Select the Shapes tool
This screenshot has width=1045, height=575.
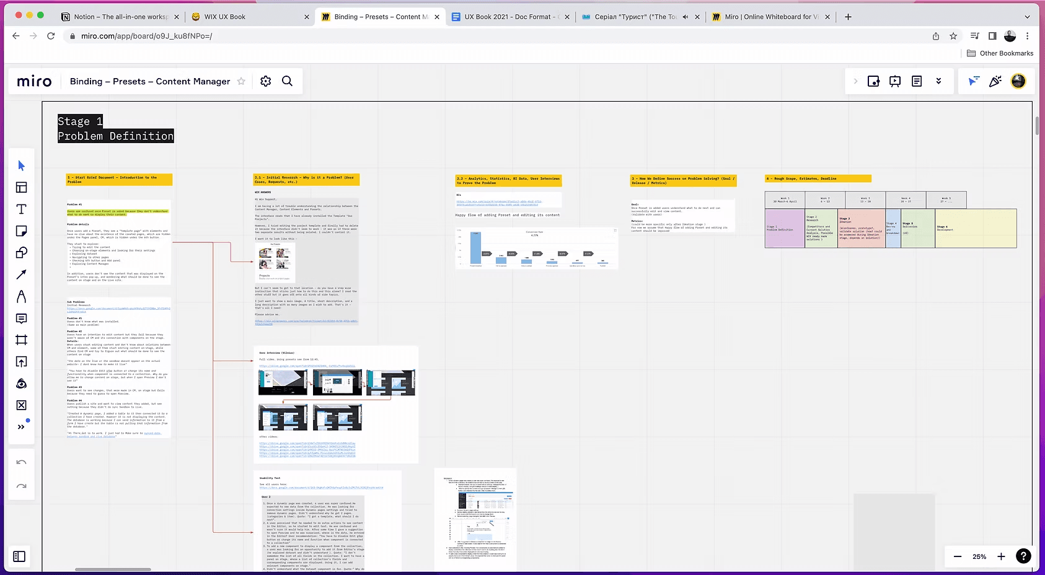click(x=21, y=253)
